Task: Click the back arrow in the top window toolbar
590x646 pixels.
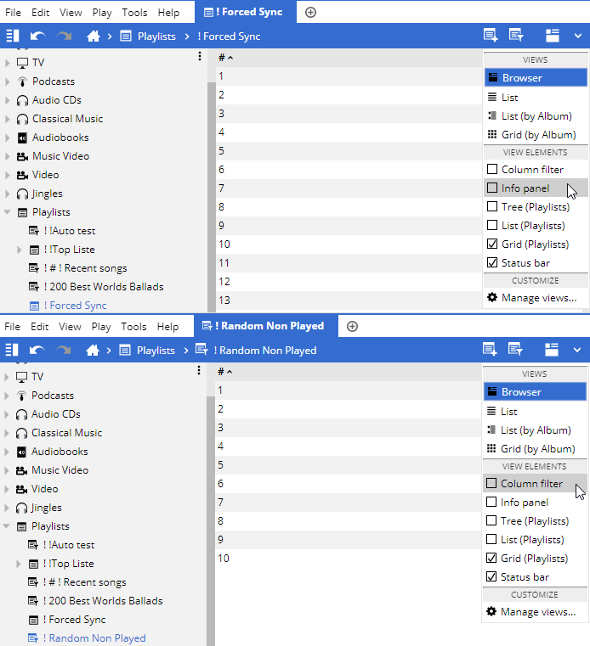Action: 37,36
